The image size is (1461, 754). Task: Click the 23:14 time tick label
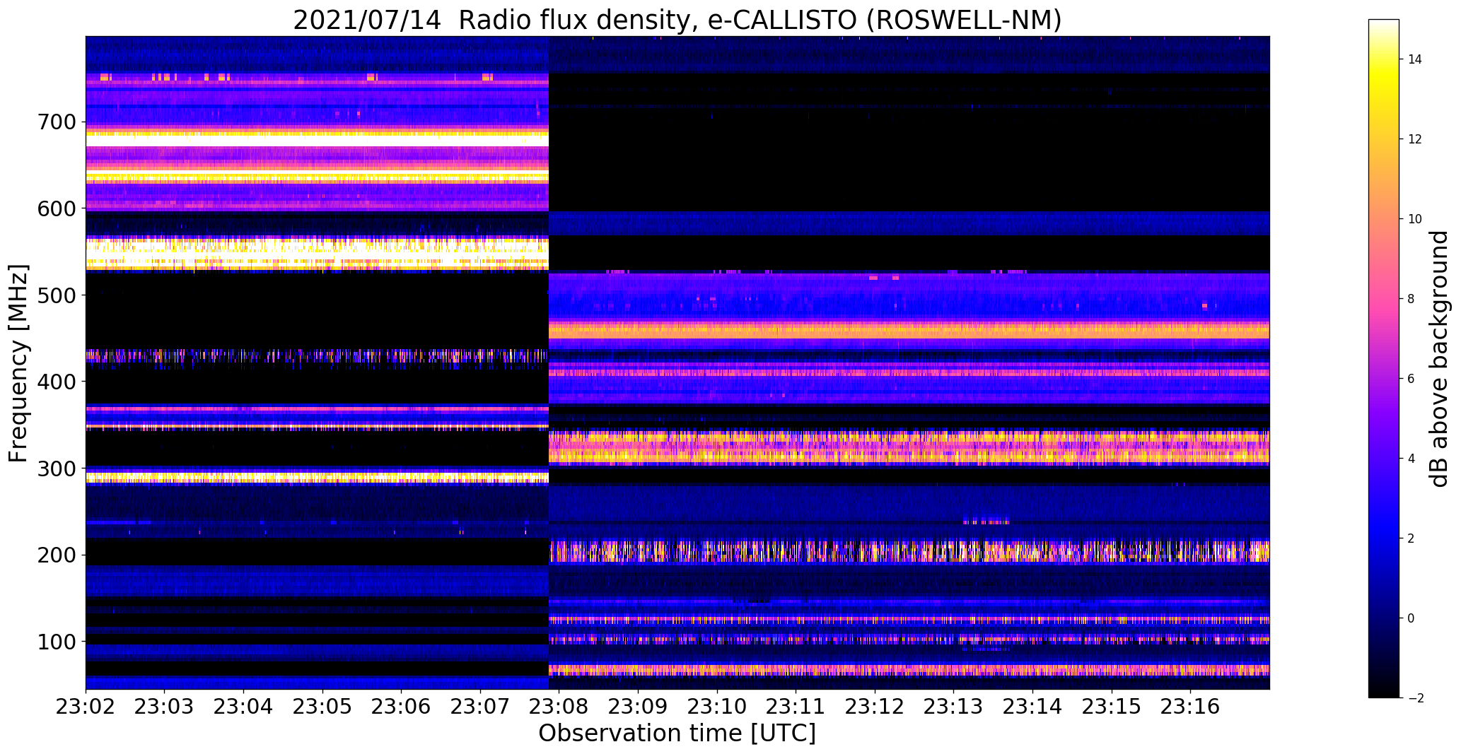[1032, 707]
